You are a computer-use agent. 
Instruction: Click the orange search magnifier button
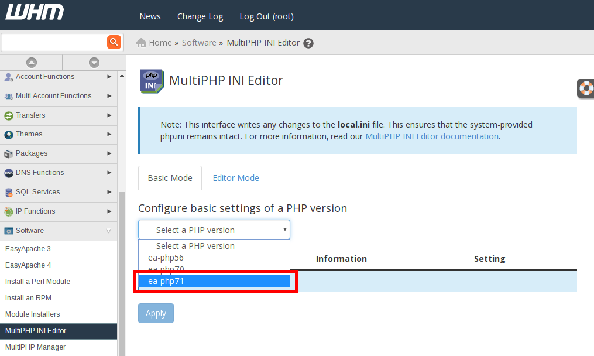114,42
